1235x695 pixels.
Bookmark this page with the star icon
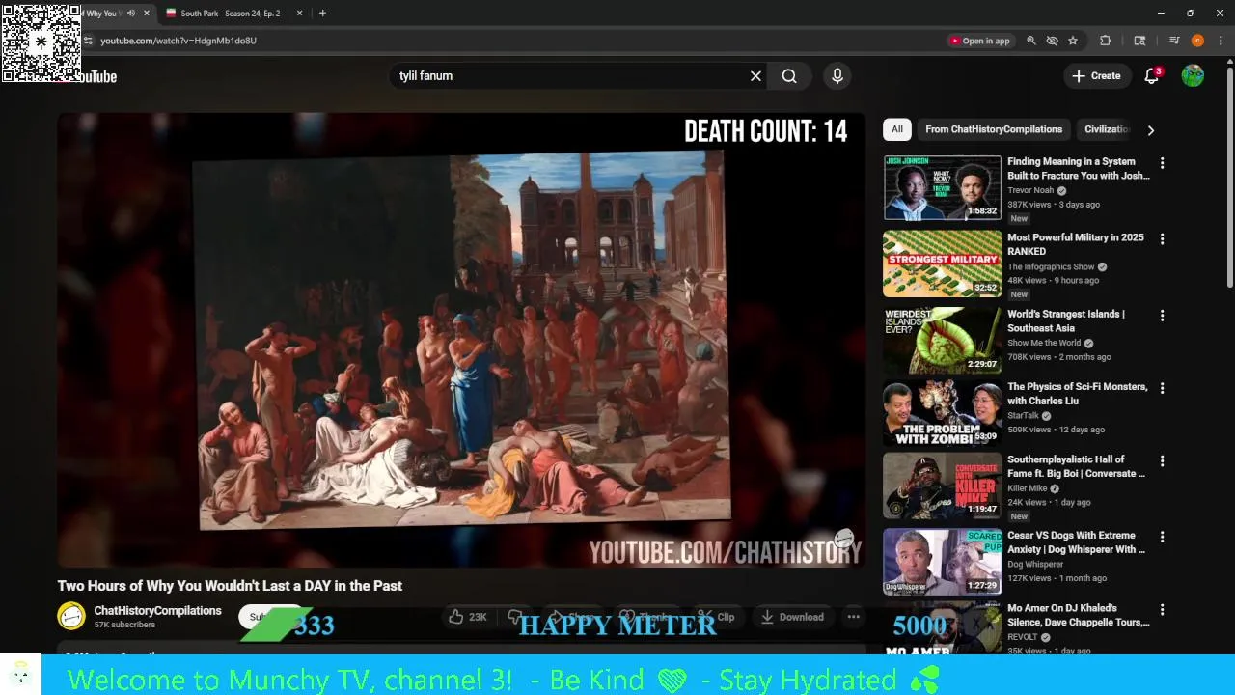(1073, 41)
